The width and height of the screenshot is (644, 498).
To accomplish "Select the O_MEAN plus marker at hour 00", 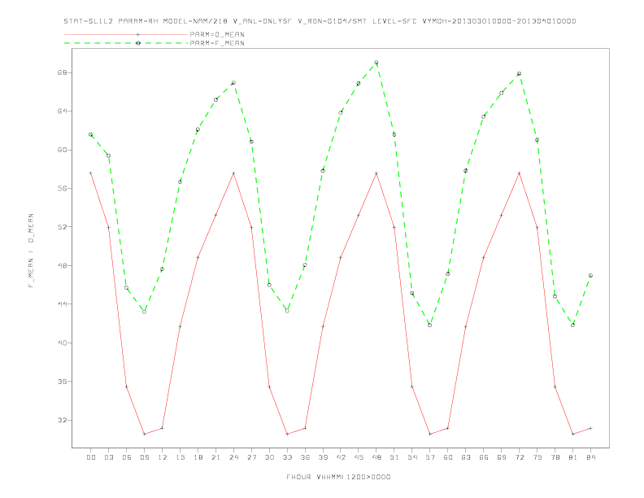I will pyautogui.click(x=91, y=173).
